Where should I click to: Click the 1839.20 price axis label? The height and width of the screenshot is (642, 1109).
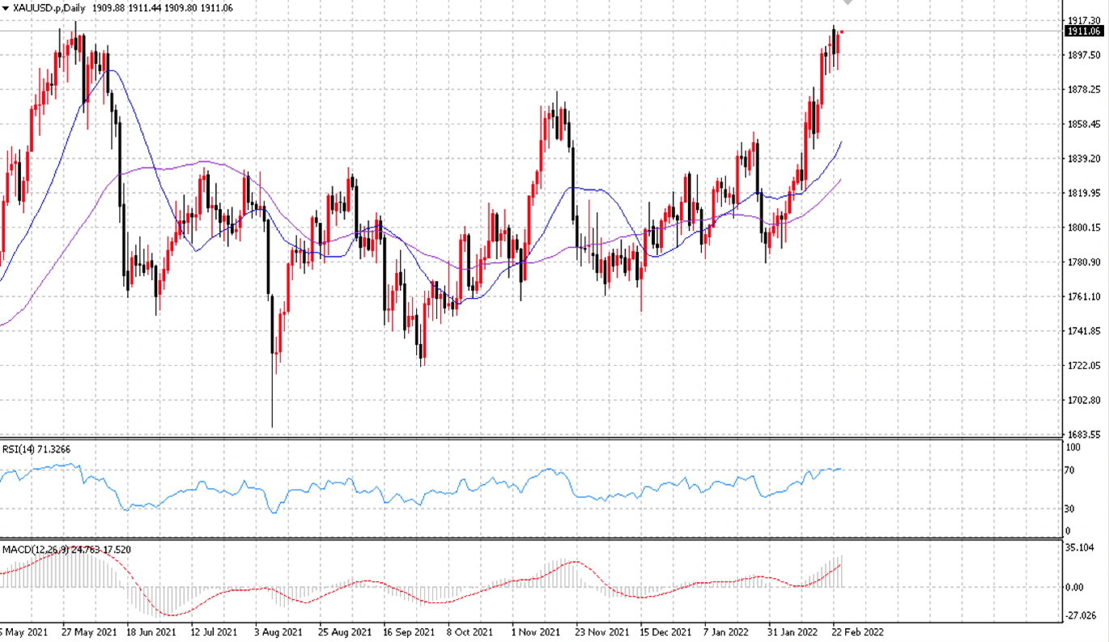coord(1083,159)
